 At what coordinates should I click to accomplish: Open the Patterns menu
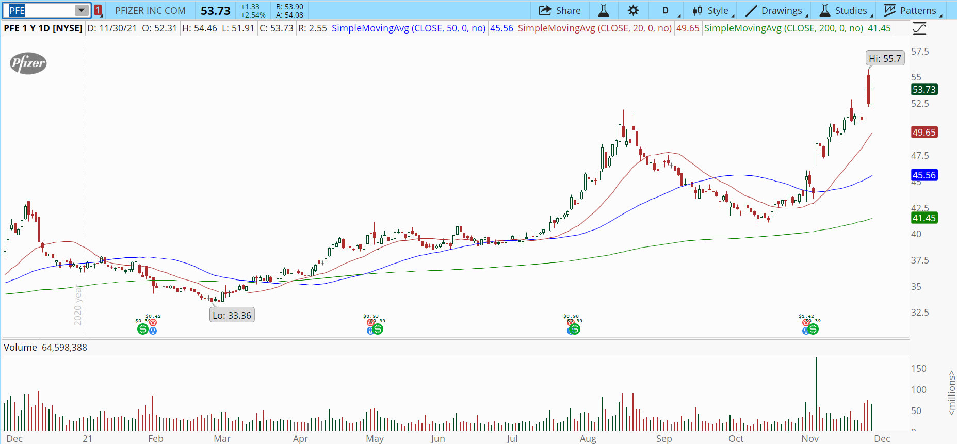click(911, 10)
